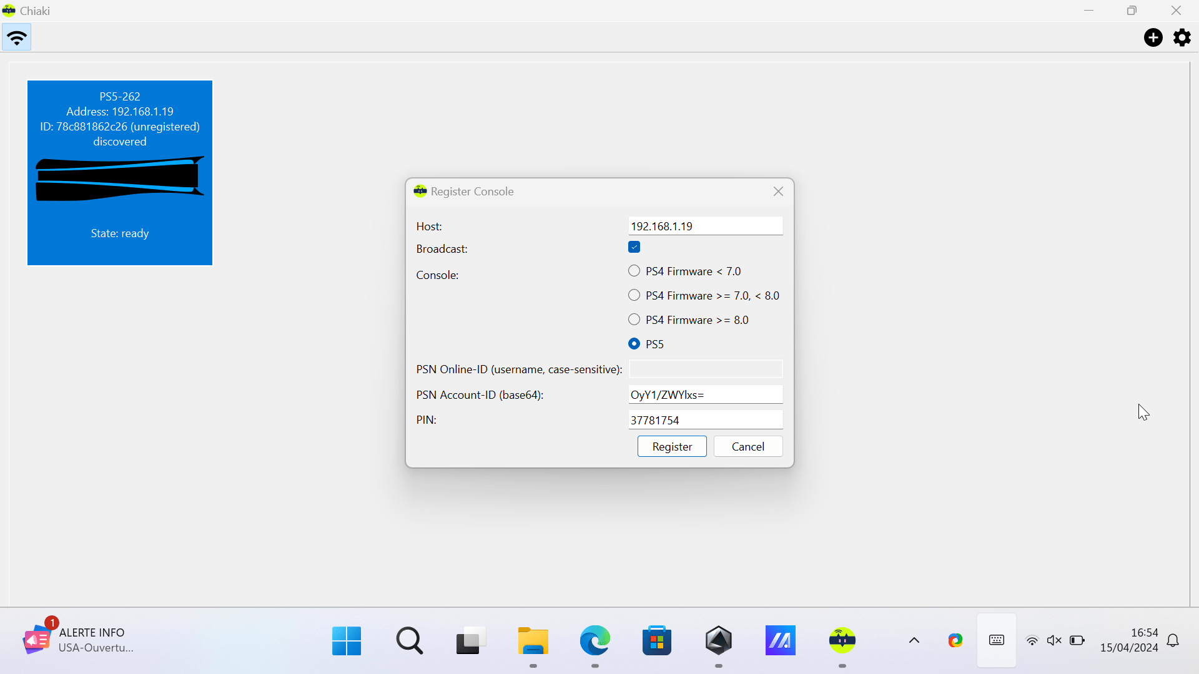Switch to Microsoft Edge in taskbar
This screenshot has width=1199, height=674.
tap(595, 641)
